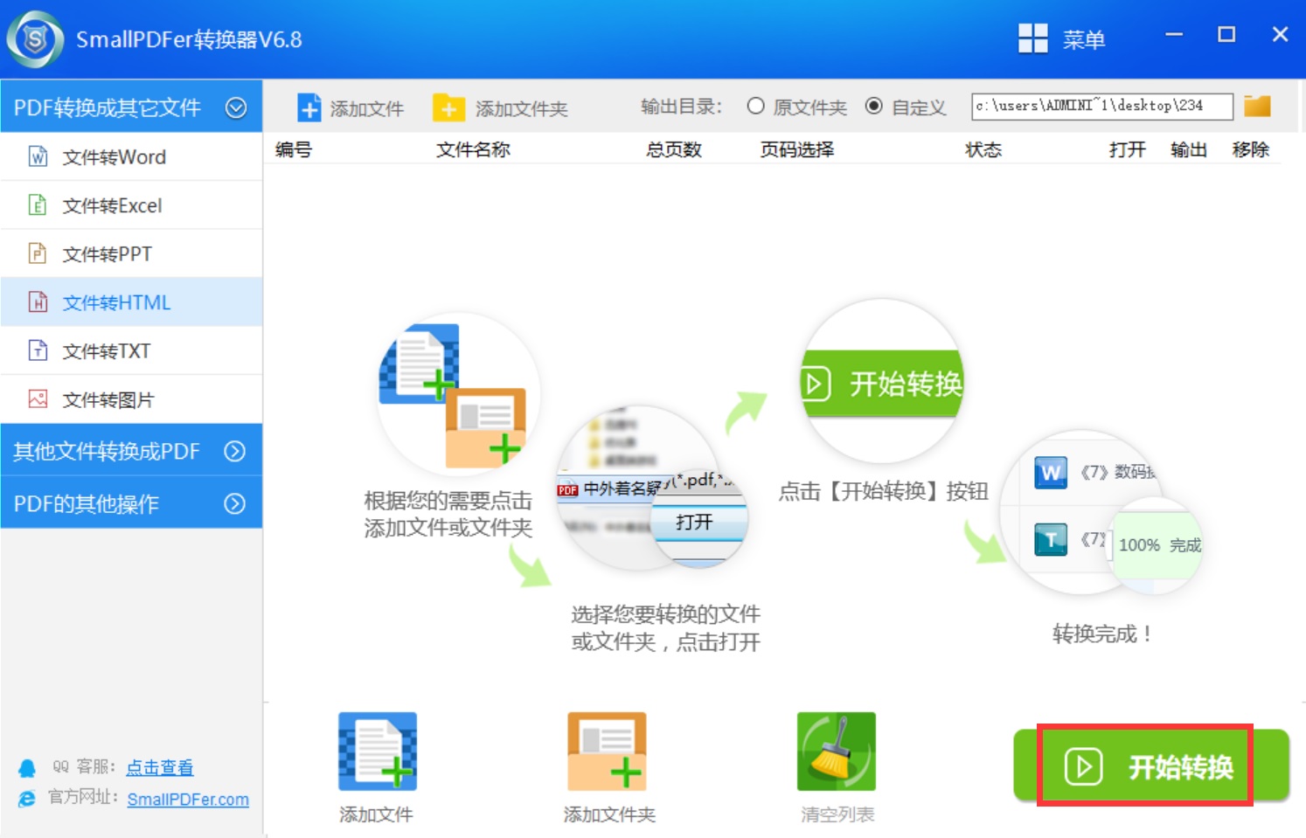Click the Word document icon in sidebar
The height and width of the screenshot is (838, 1306).
point(38,156)
